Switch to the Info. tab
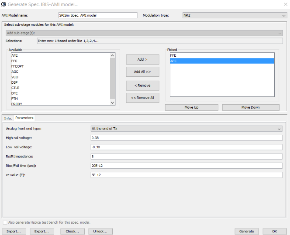This screenshot has height=235, width=290. tap(8, 118)
